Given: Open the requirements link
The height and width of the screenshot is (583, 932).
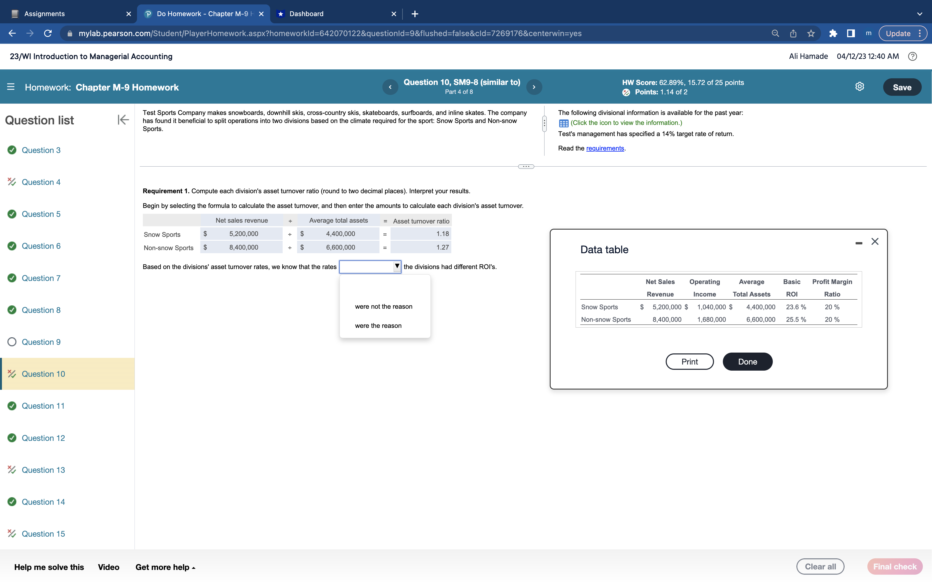Looking at the screenshot, I should 605,149.
